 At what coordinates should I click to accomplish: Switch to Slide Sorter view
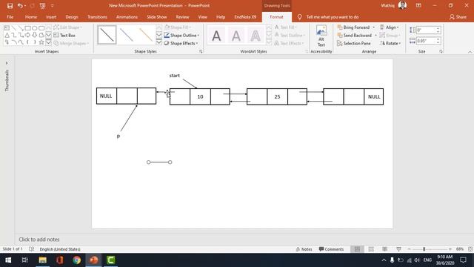point(371,249)
